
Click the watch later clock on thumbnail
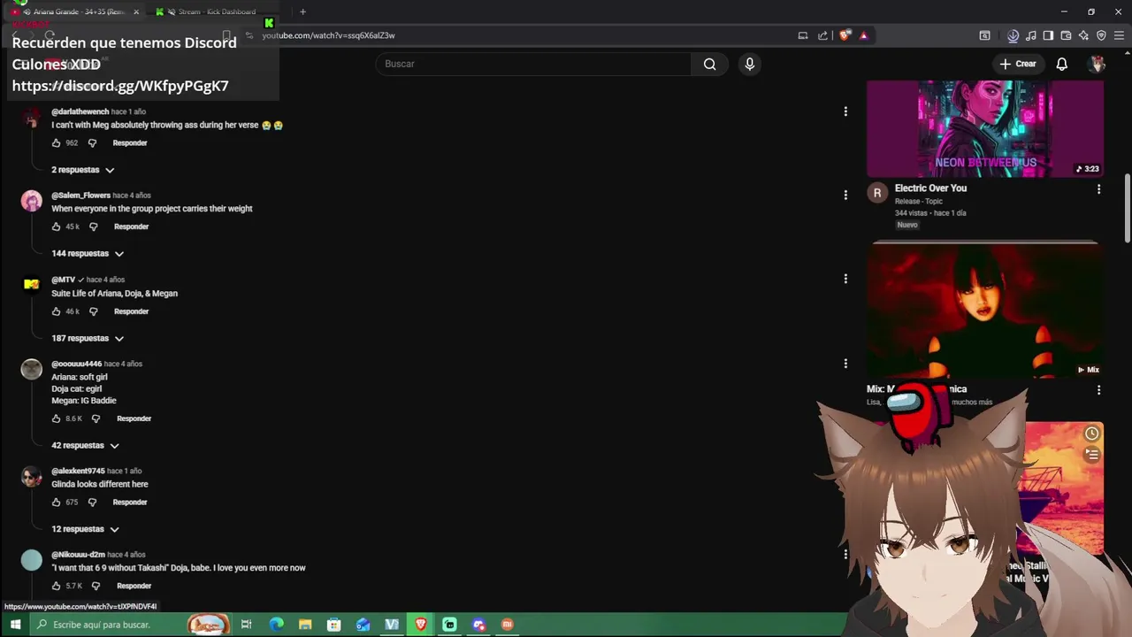(1092, 434)
